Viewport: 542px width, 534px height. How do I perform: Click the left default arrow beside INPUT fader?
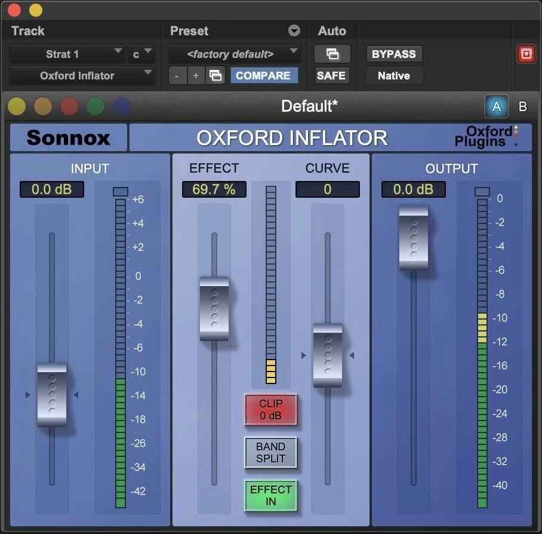coord(27,395)
